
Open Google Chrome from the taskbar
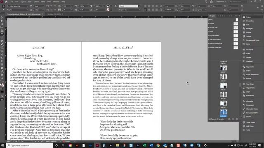(158, 145)
